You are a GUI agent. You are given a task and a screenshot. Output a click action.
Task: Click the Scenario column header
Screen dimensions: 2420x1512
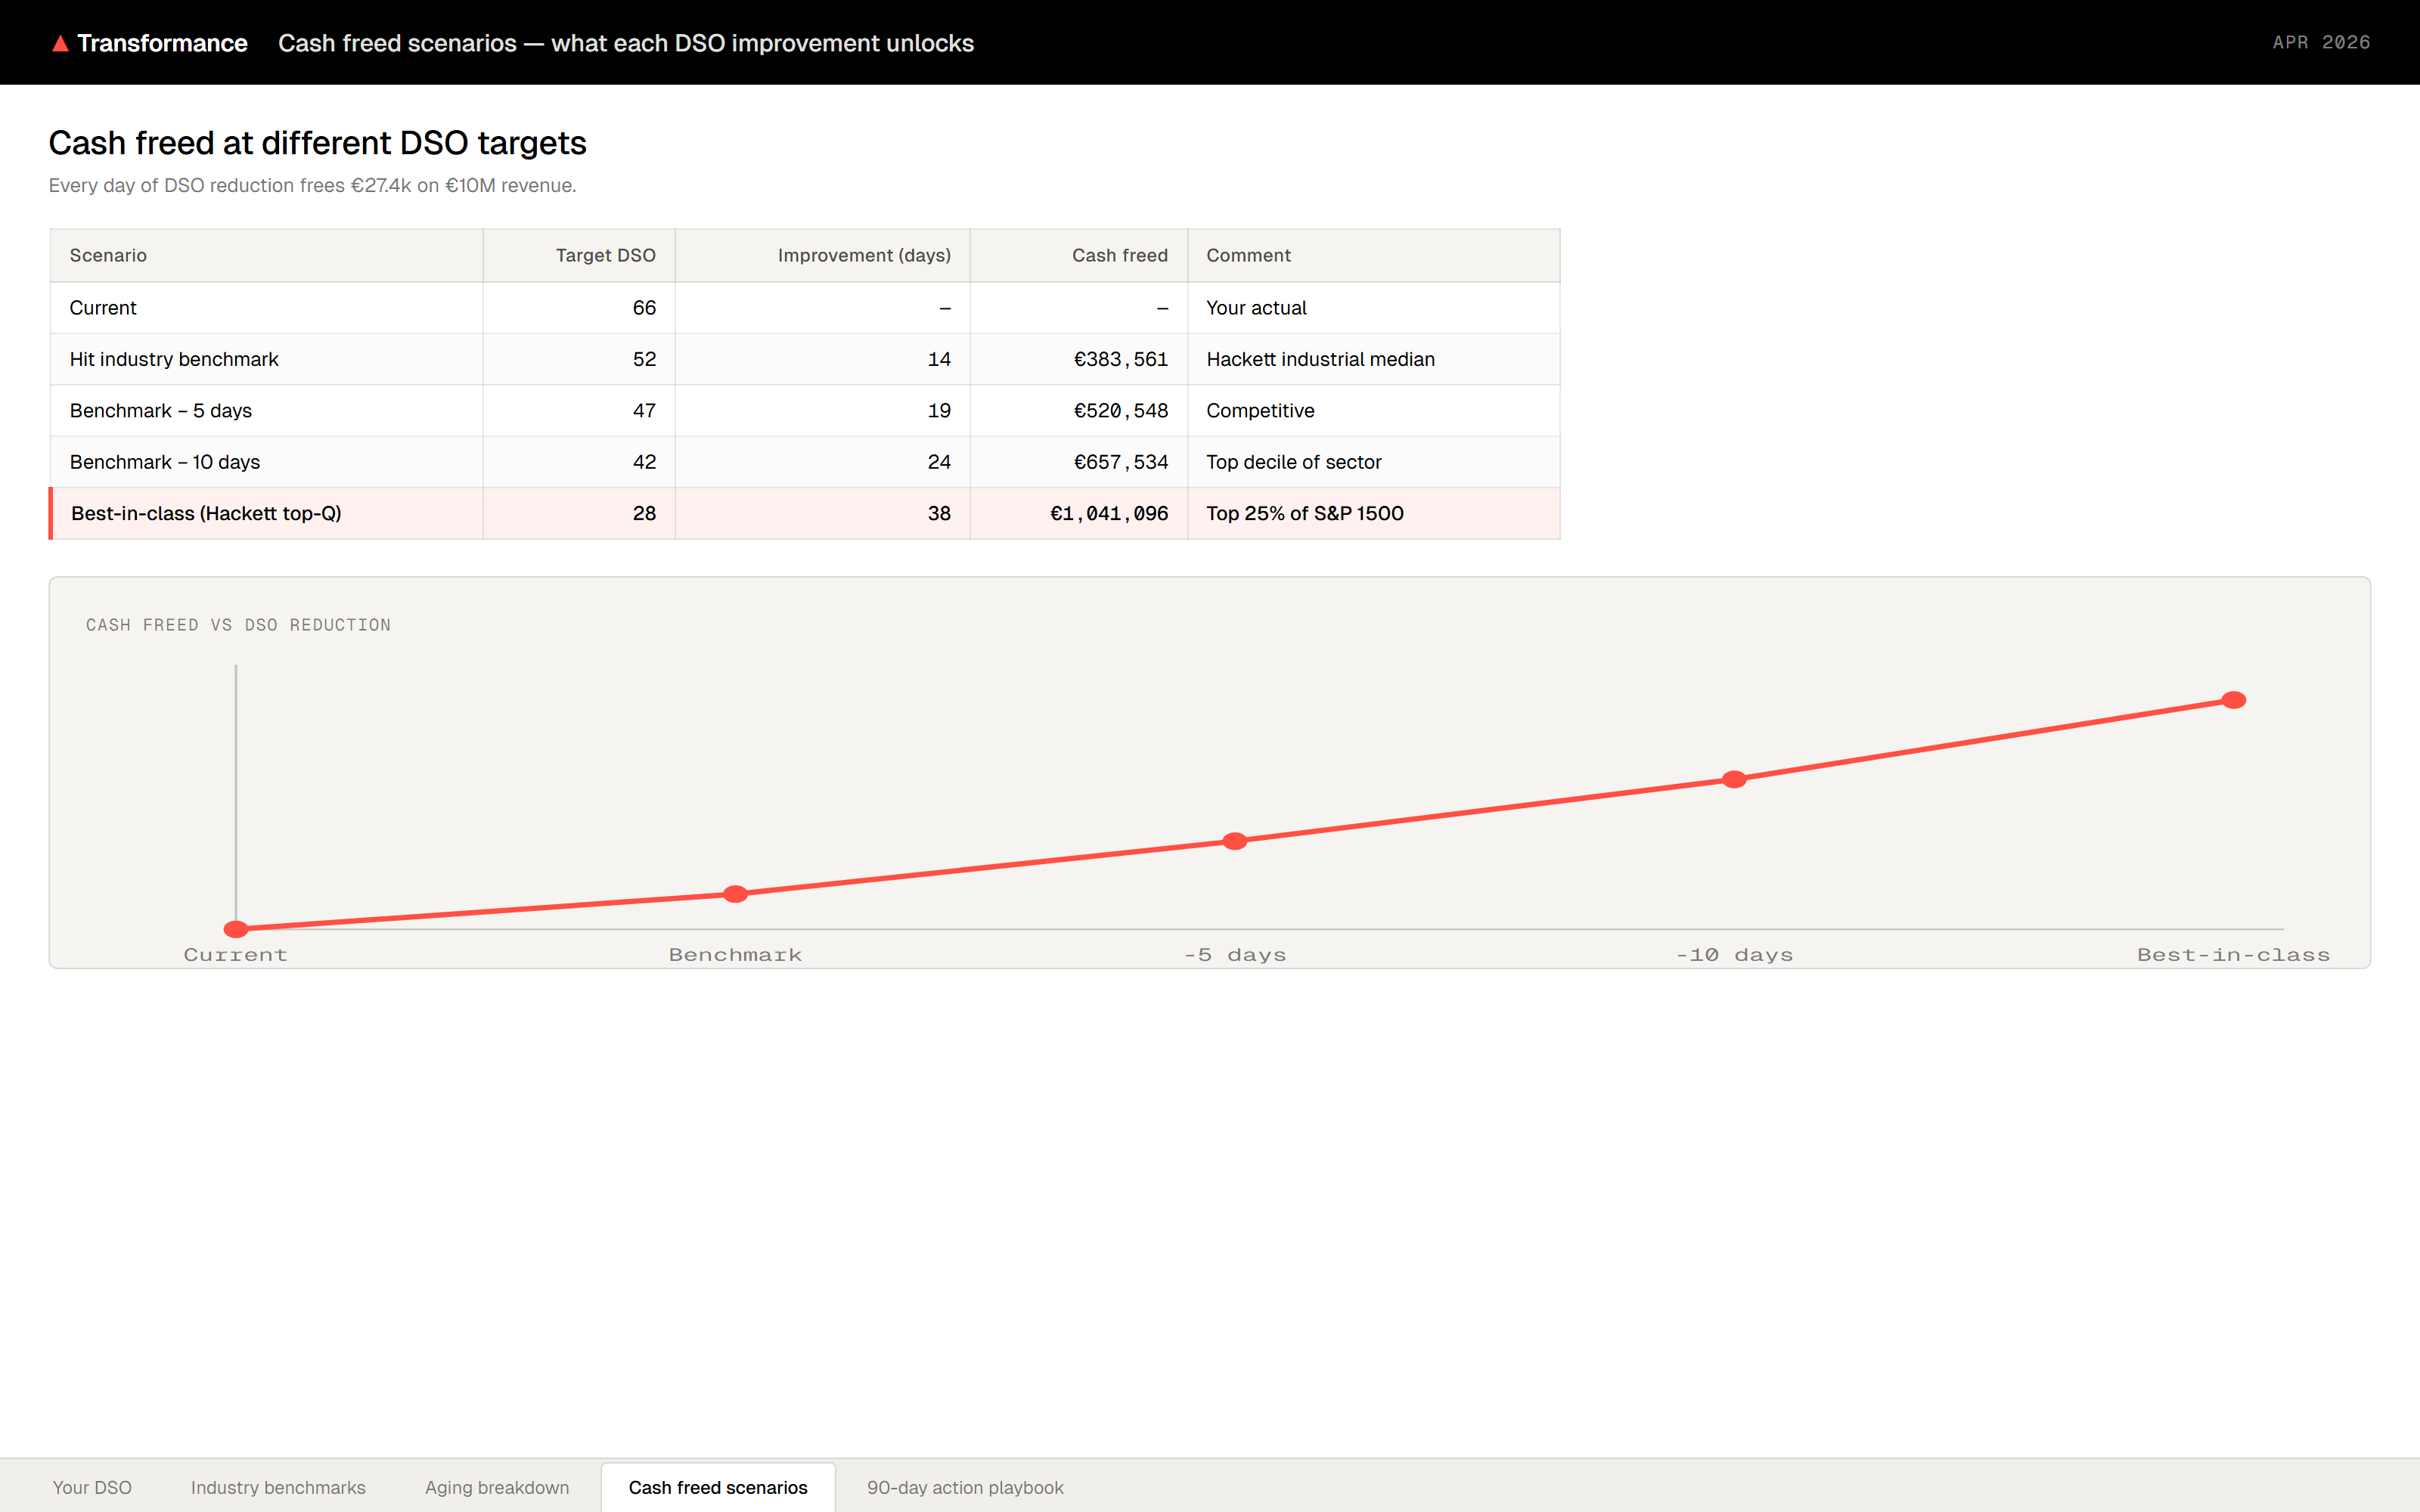tap(108, 255)
